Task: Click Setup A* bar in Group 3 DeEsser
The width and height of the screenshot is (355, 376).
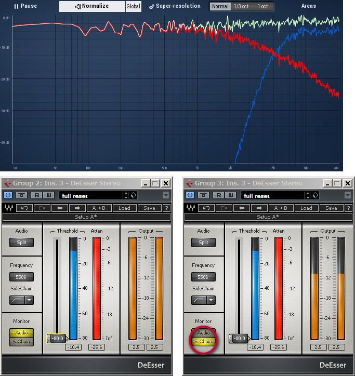Action: [x=268, y=217]
